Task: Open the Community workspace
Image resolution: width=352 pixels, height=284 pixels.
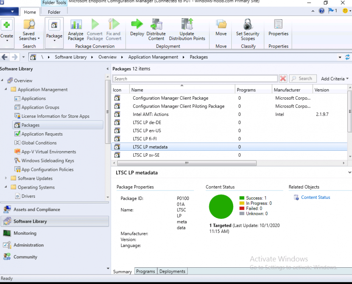Action: click(55, 257)
